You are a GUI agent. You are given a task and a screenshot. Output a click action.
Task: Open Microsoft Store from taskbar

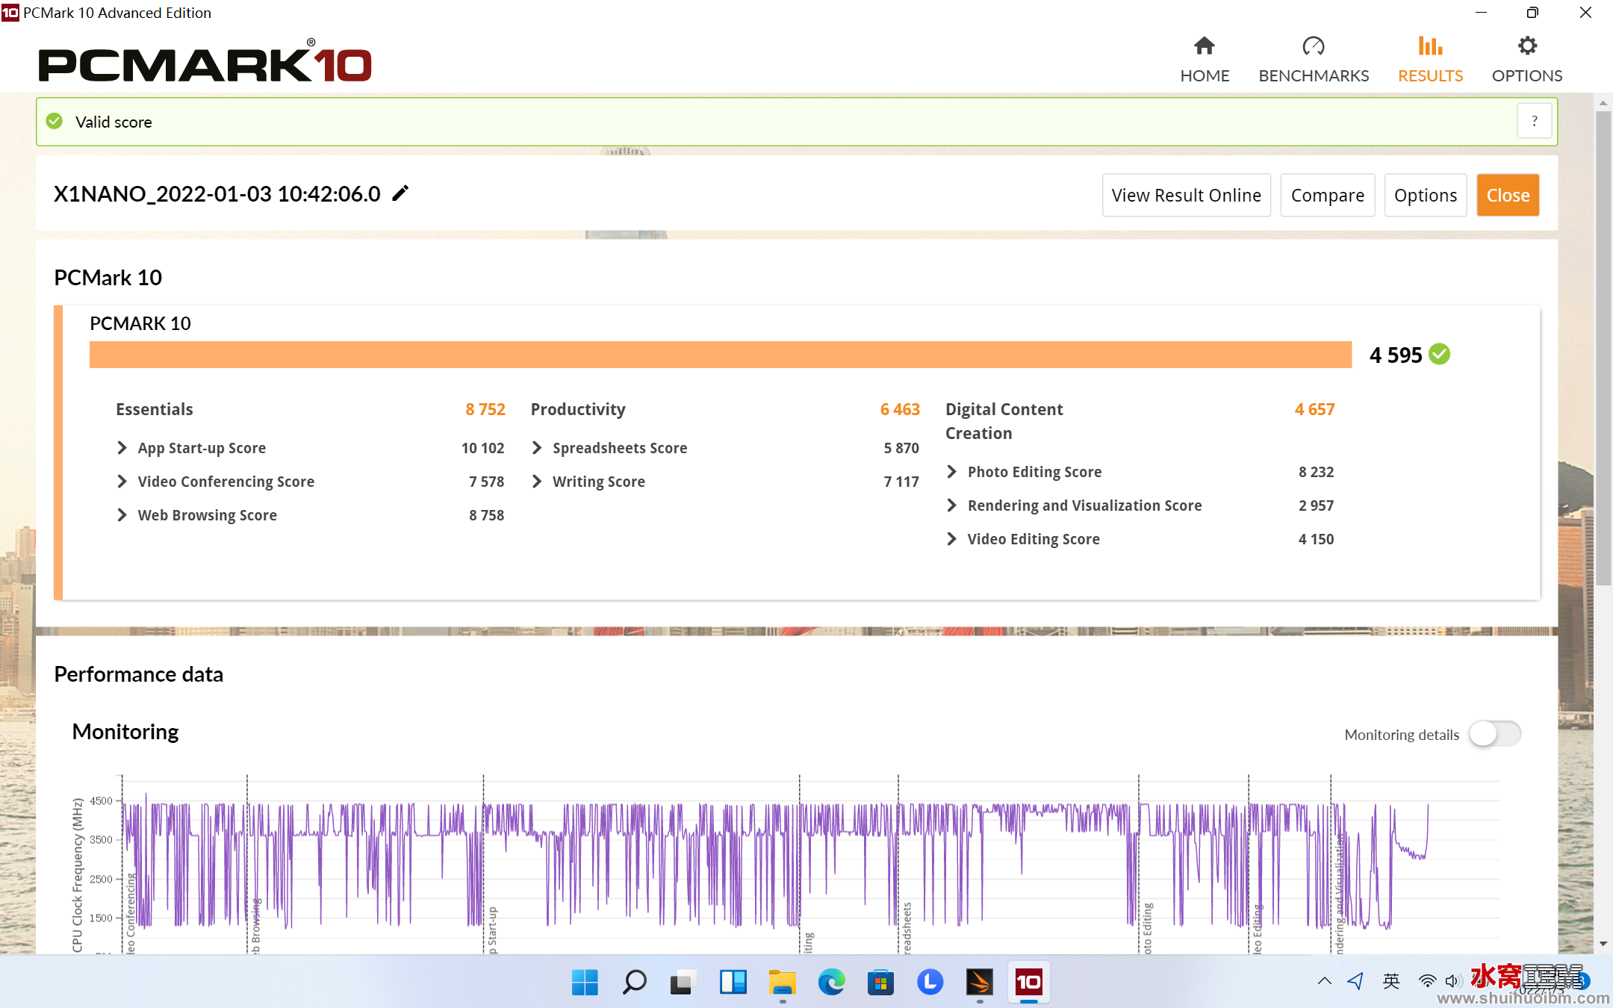point(880,982)
